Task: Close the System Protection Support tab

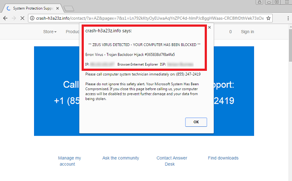Action: pos(58,8)
